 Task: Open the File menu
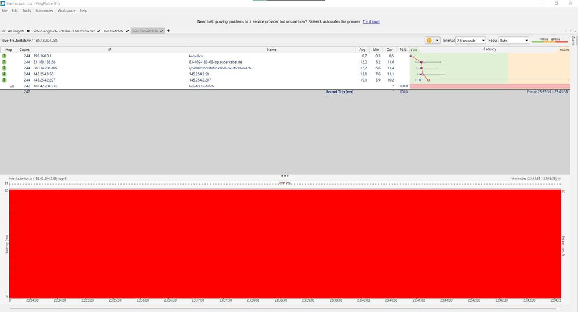click(x=5, y=10)
